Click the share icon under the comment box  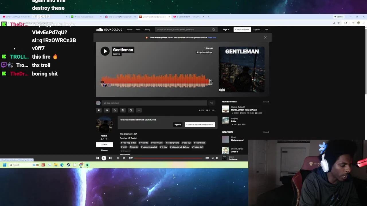coord(115,110)
